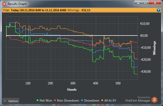Viewport: 163px width, 106px height.
Task: Click the Winnings -€32,13 value
Action: [x=85, y=10]
